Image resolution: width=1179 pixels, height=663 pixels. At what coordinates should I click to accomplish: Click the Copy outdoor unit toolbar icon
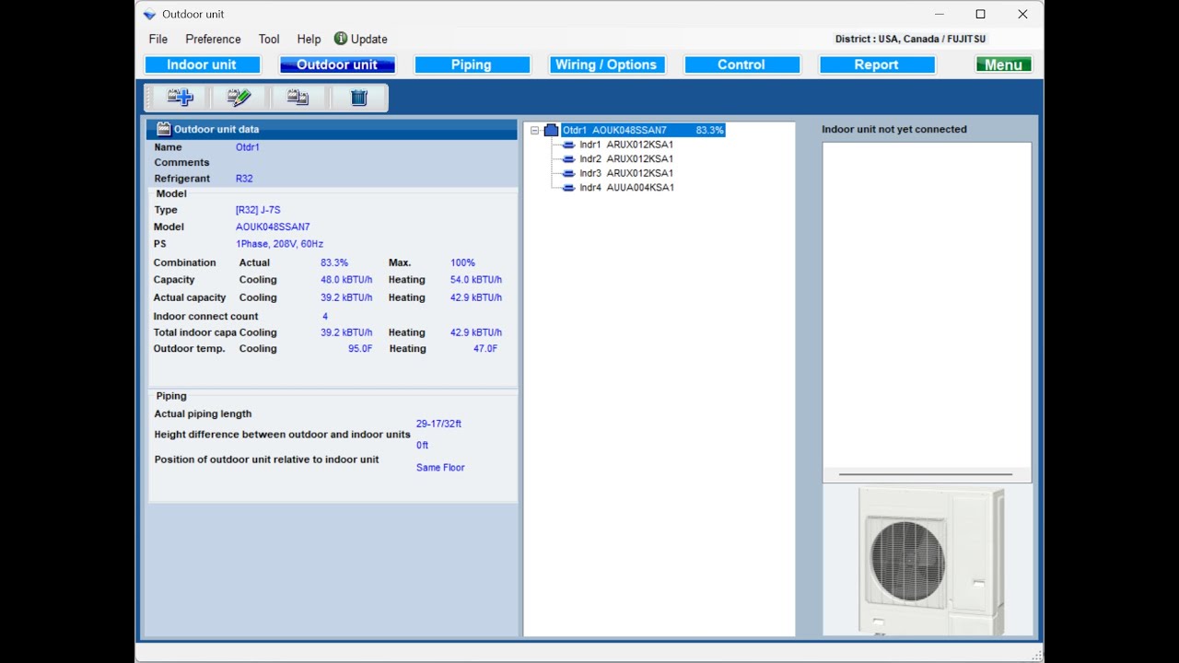298,98
